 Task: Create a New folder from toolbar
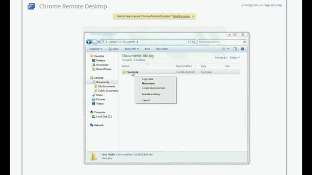pos(162,49)
